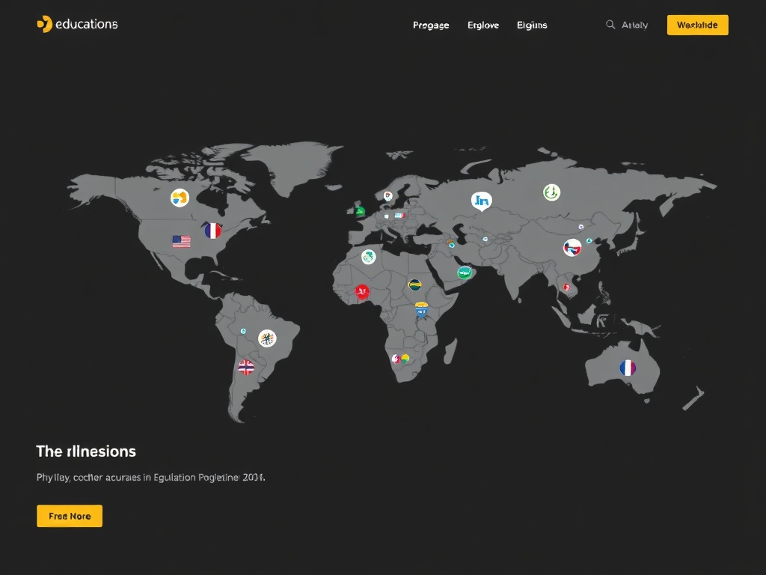
Task: Select the marker over Brazil
Action: tap(267, 338)
